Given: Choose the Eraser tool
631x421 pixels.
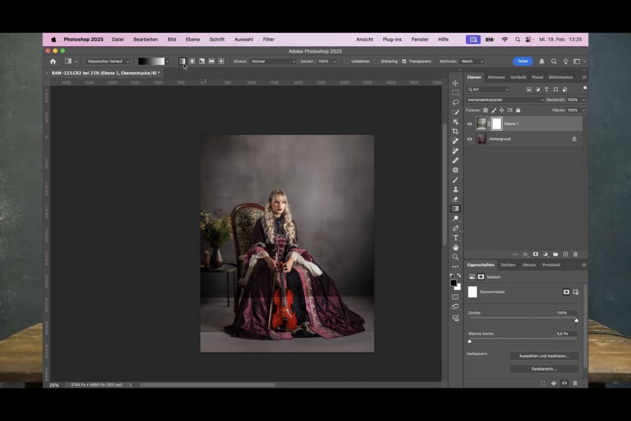Looking at the screenshot, I should pos(455,199).
